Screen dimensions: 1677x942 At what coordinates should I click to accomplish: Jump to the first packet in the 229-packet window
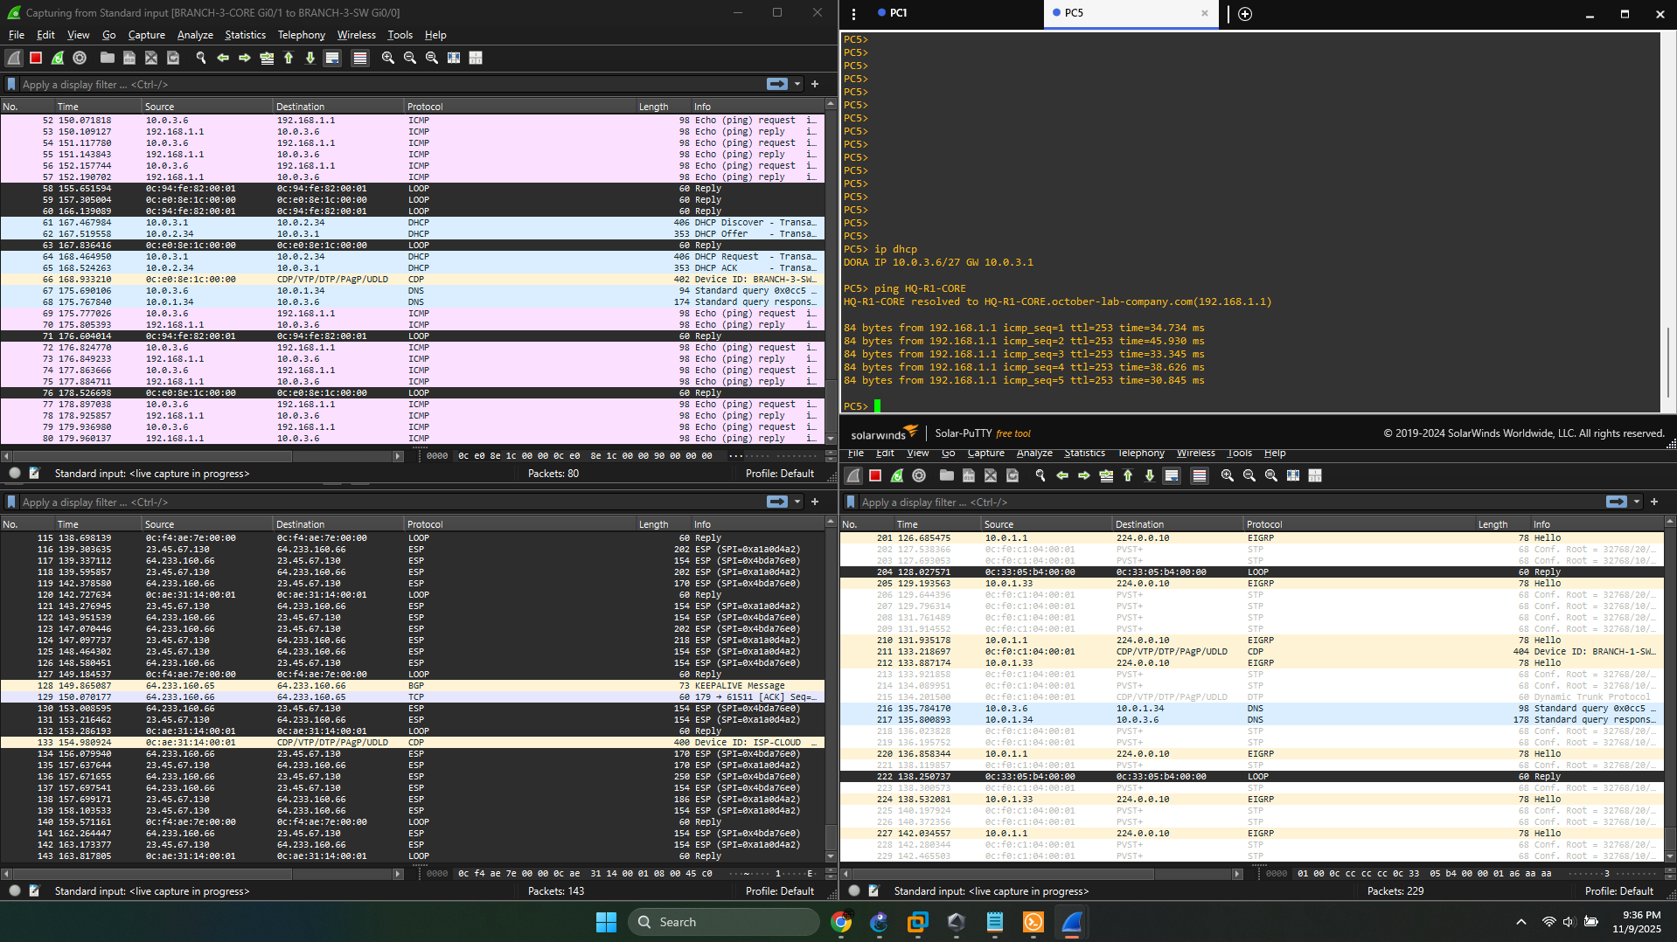(x=1128, y=475)
